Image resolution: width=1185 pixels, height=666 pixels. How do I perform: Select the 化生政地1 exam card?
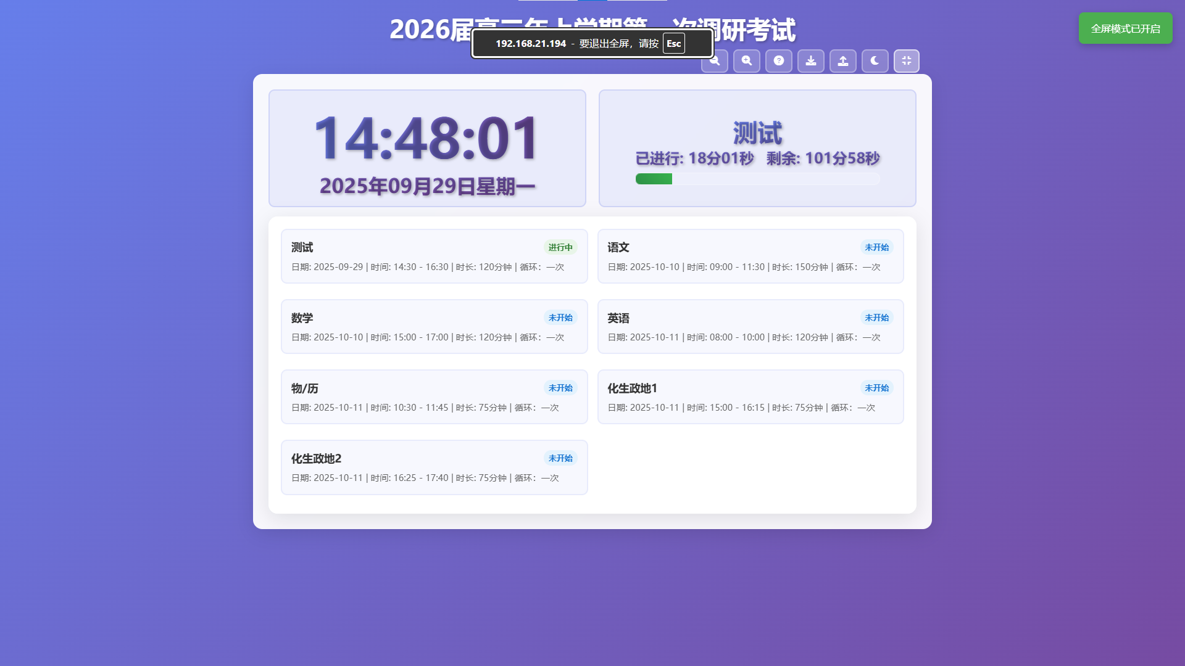(x=750, y=397)
